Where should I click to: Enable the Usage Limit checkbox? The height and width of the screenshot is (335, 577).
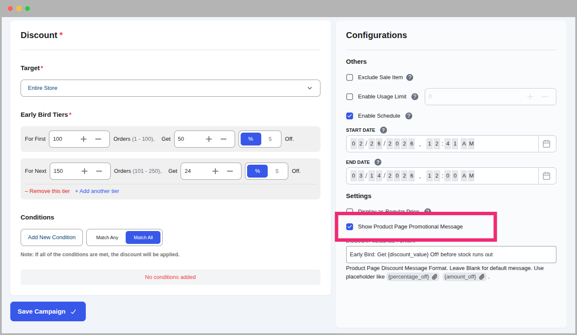point(350,97)
